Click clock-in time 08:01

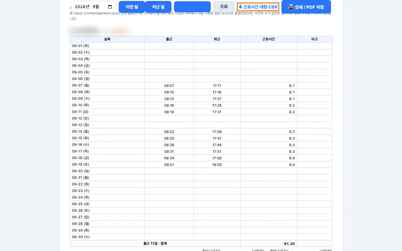(169, 165)
